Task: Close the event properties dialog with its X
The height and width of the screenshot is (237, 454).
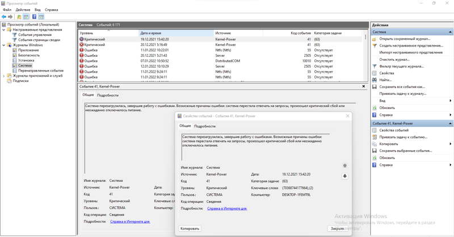Action: pyautogui.click(x=347, y=116)
